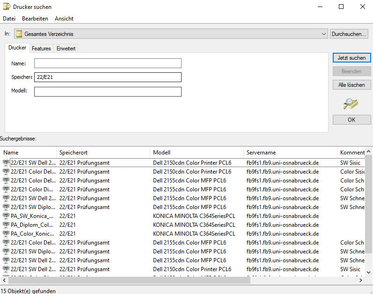This screenshot has height=294, width=373.
Task: Click the right arrow of horizontal scrollbar
Action: [361, 280]
